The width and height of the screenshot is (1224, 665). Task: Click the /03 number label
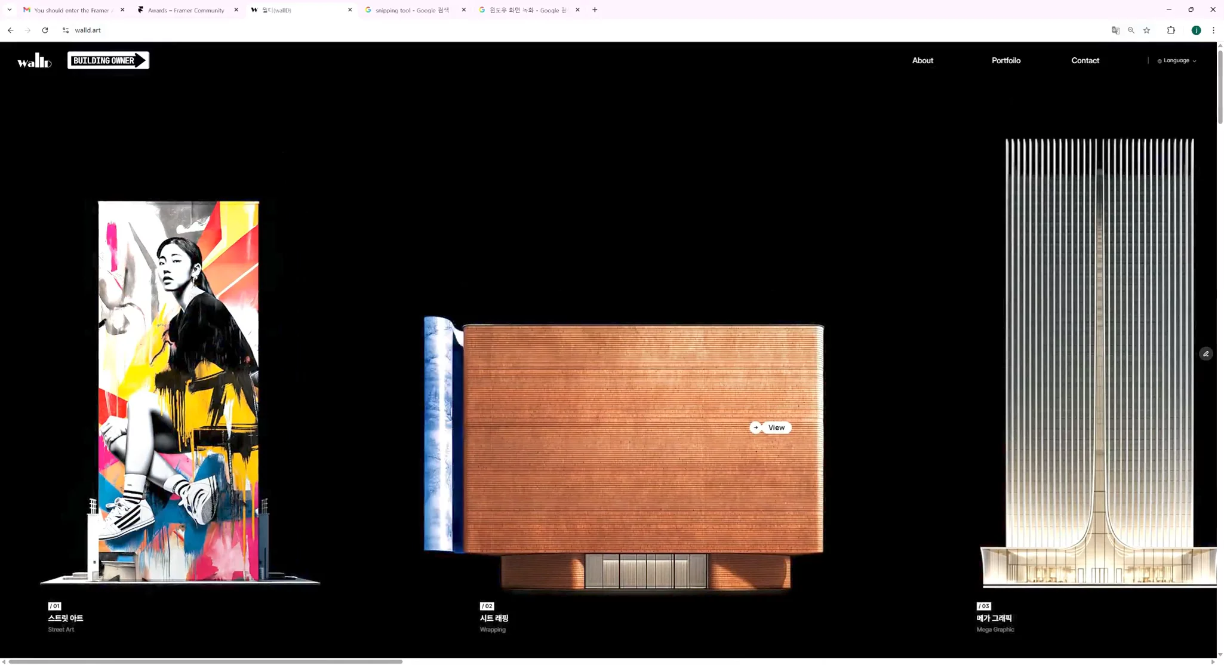coord(983,606)
